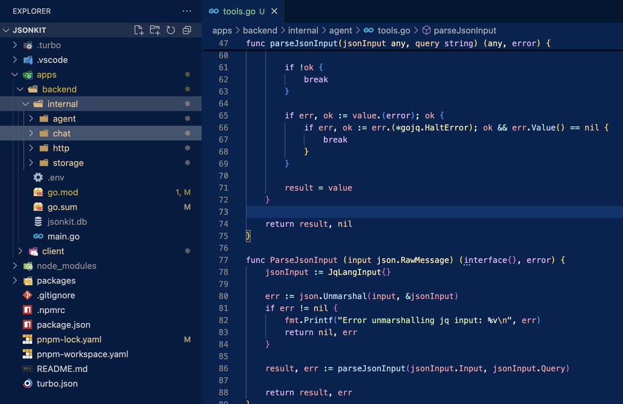The image size is (623, 404).
Task: Expand the .turbo folder chevron
Action: (15, 45)
